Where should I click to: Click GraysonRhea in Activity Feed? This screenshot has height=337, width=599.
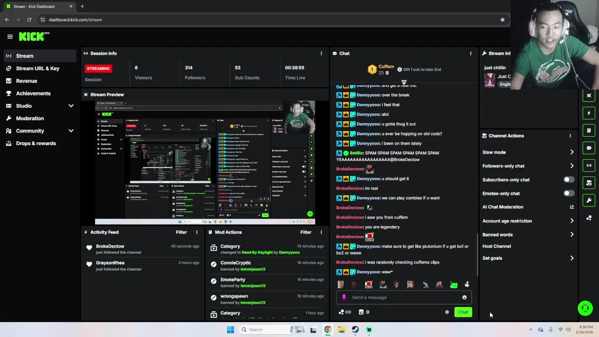click(110, 263)
